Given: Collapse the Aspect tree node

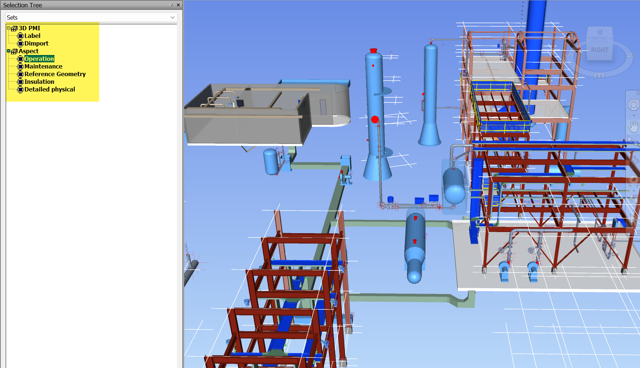Looking at the screenshot, I should point(8,51).
